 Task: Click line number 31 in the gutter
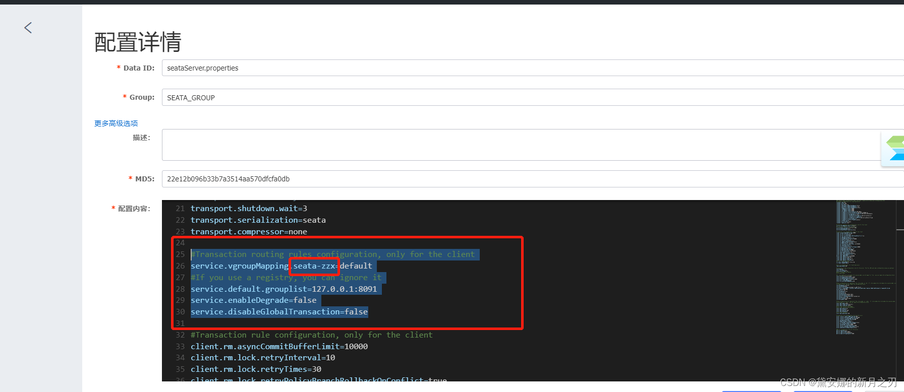pos(181,323)
